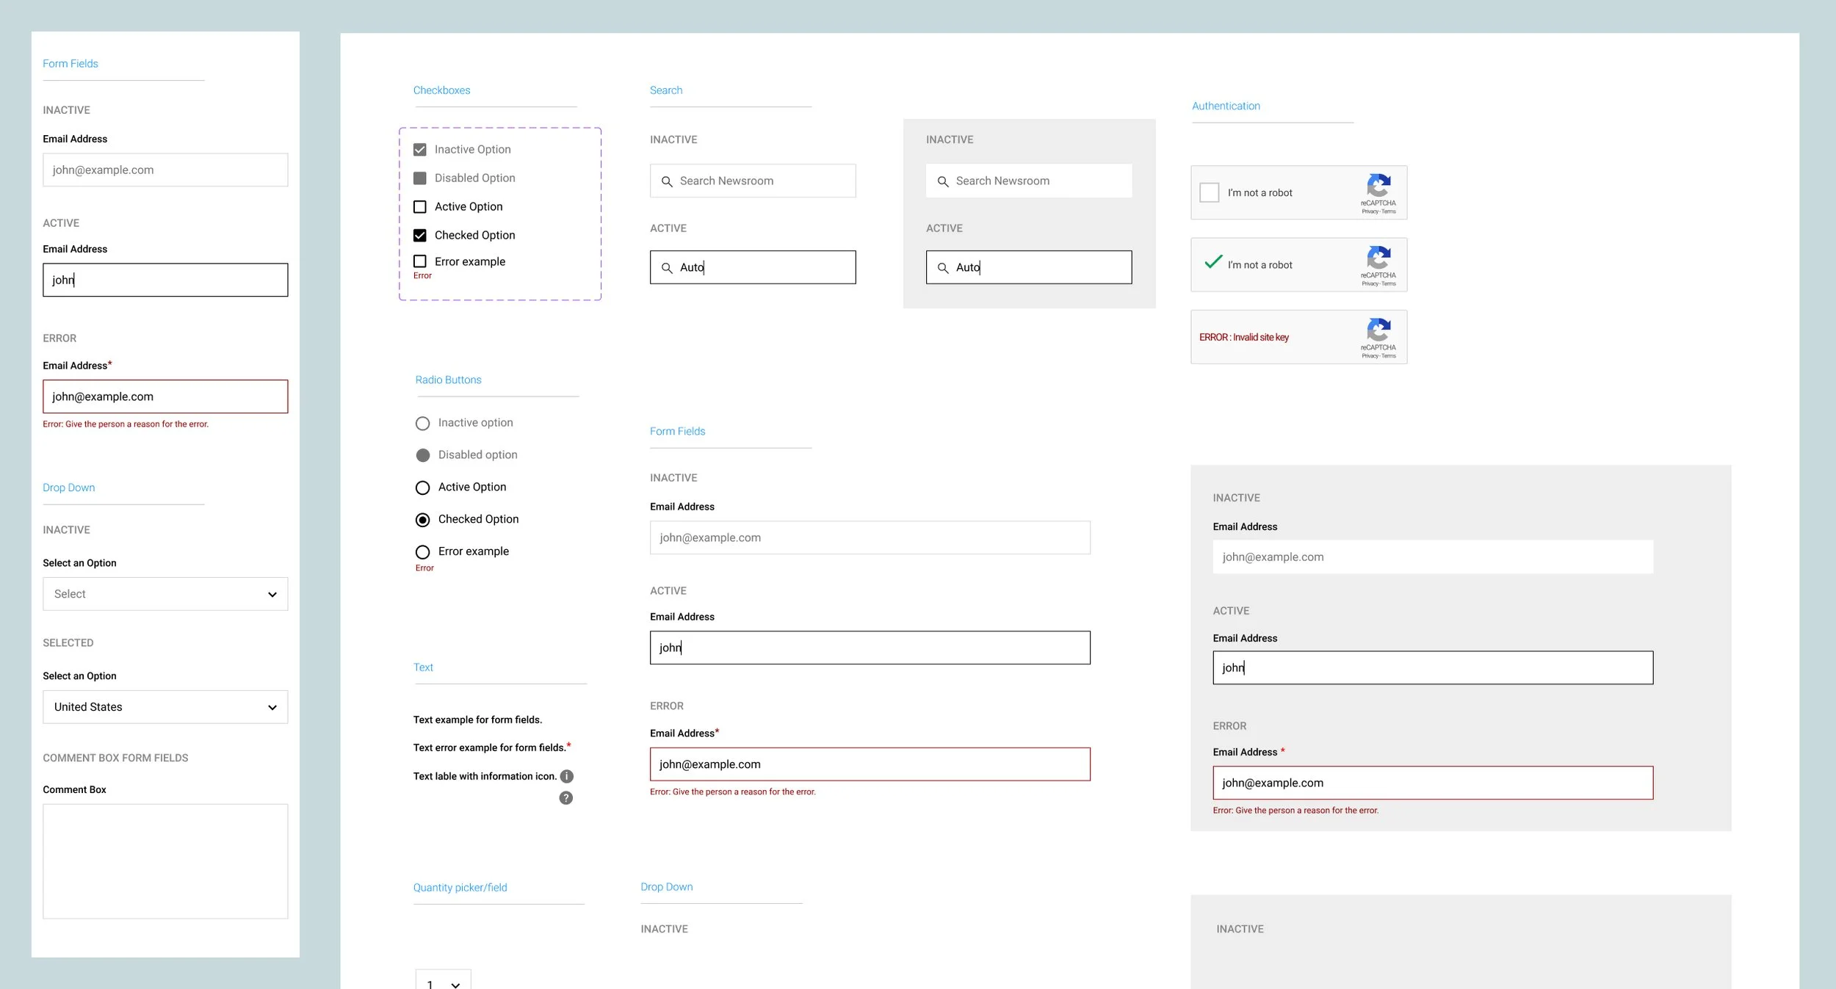Click error email field in gray panel
The image size is (1836, 989).
(x=1432, y=783)
